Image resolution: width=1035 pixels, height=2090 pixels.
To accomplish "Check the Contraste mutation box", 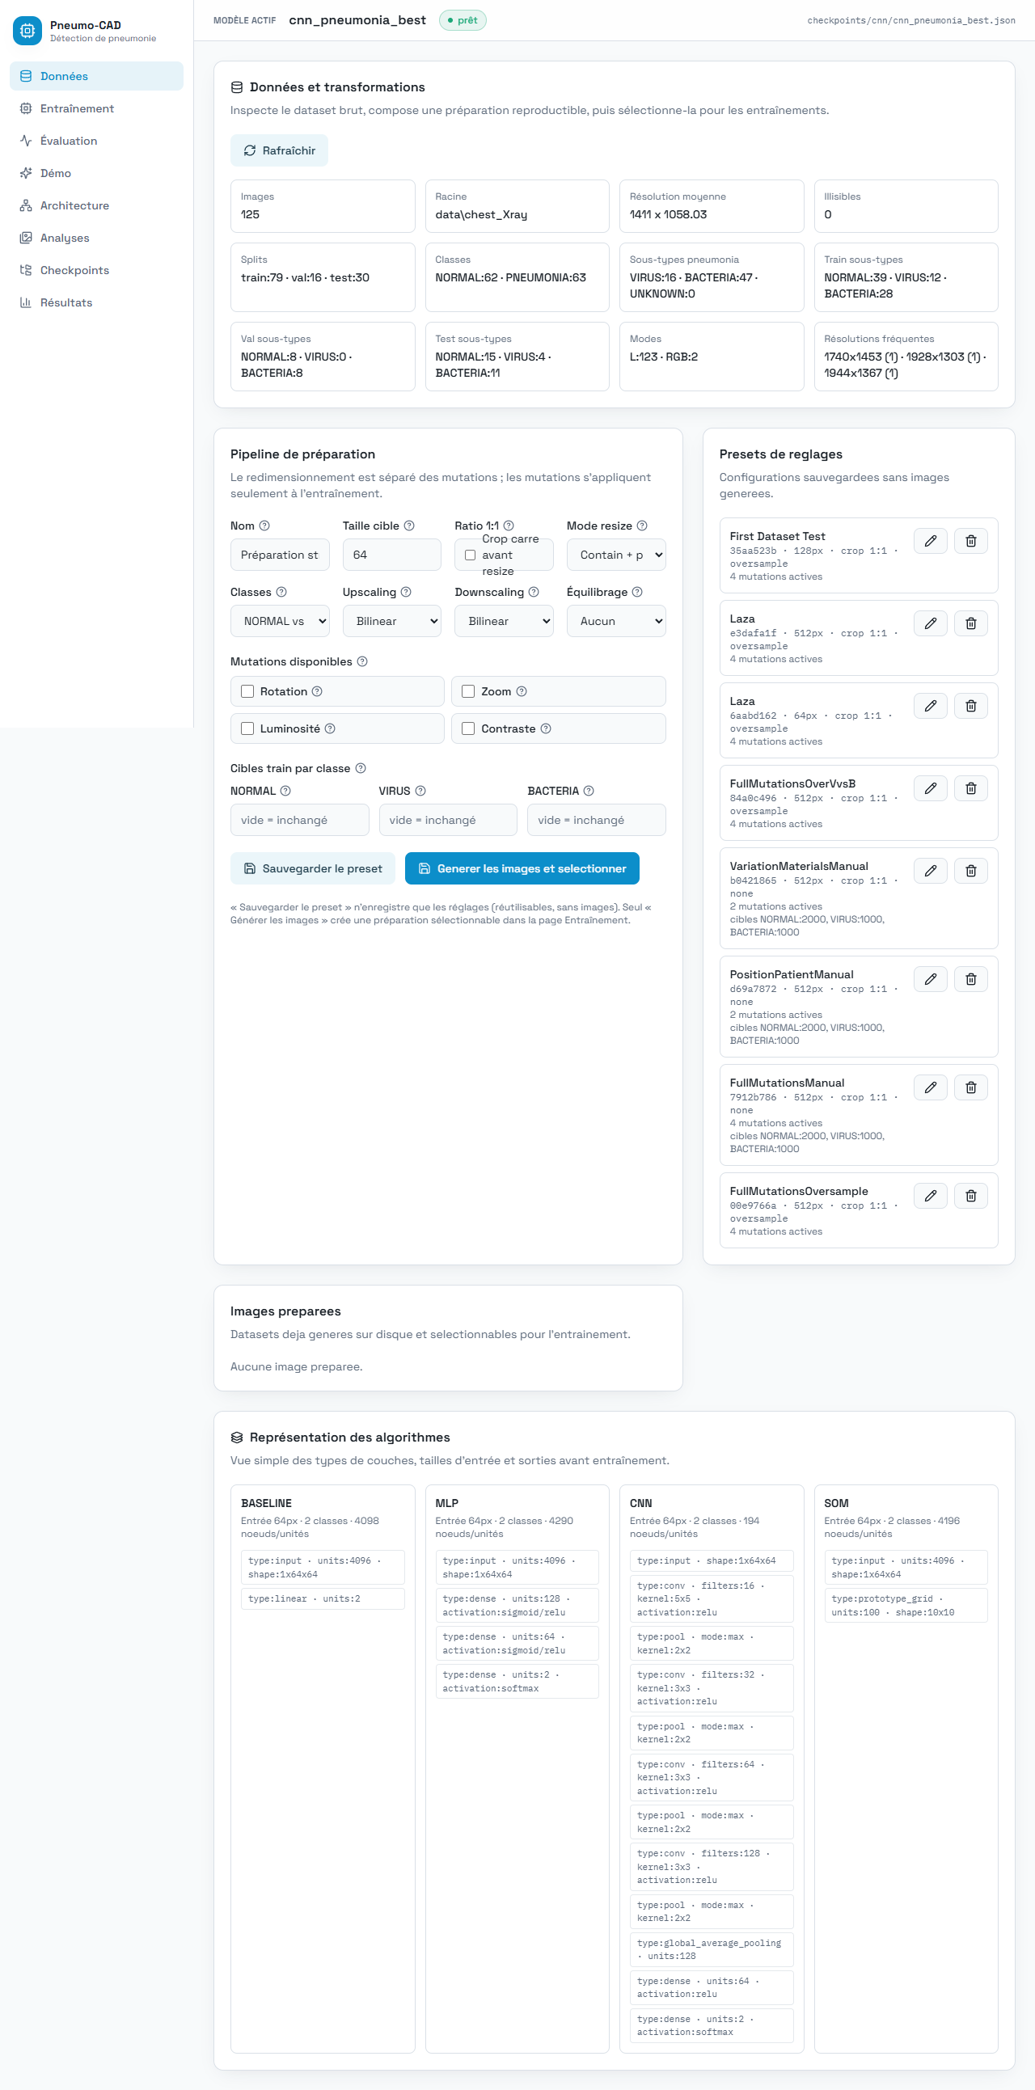I will click(x=468, y=728).
